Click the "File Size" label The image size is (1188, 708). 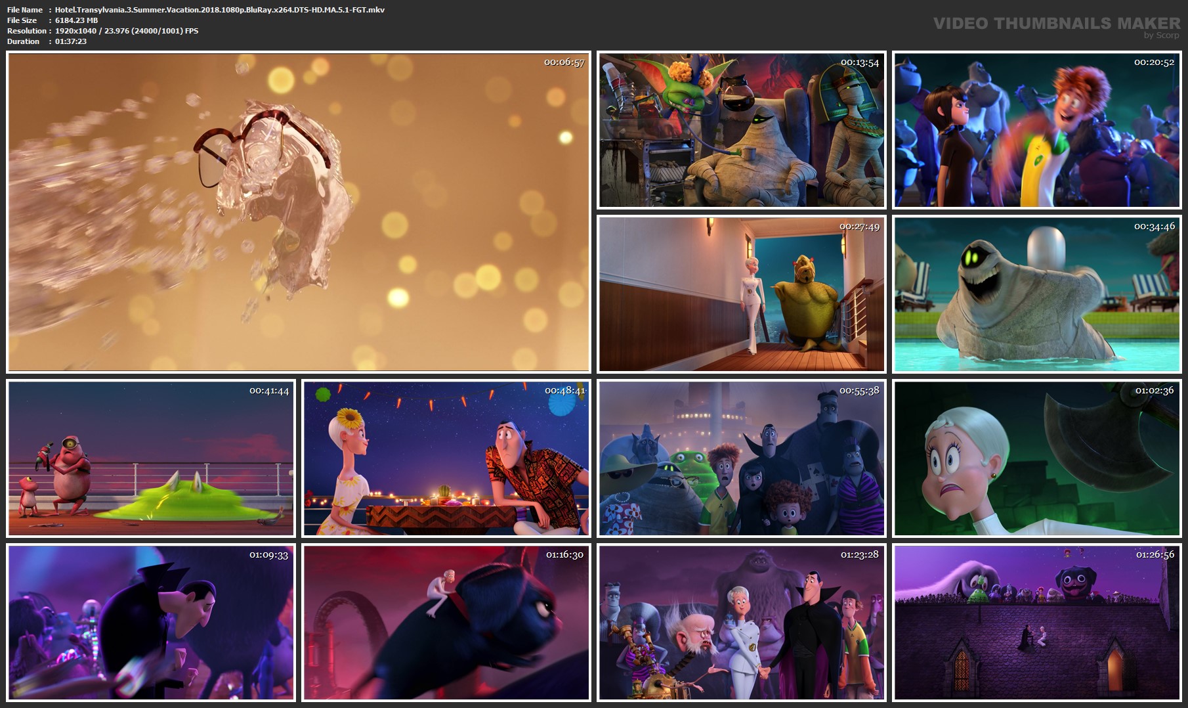(x=22, y=20)
